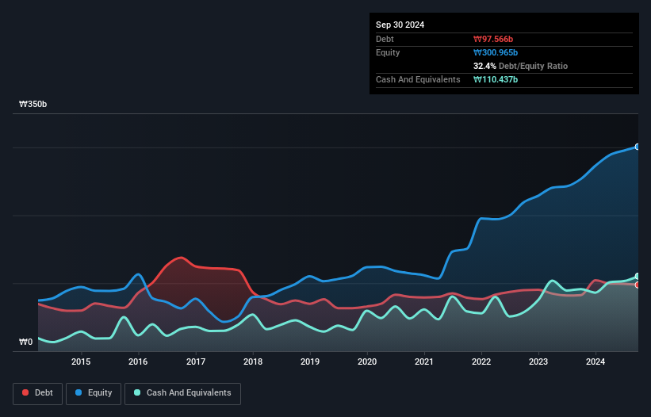
Task: Click the blue Equity endpoint marker
Action: click(638, 147)
